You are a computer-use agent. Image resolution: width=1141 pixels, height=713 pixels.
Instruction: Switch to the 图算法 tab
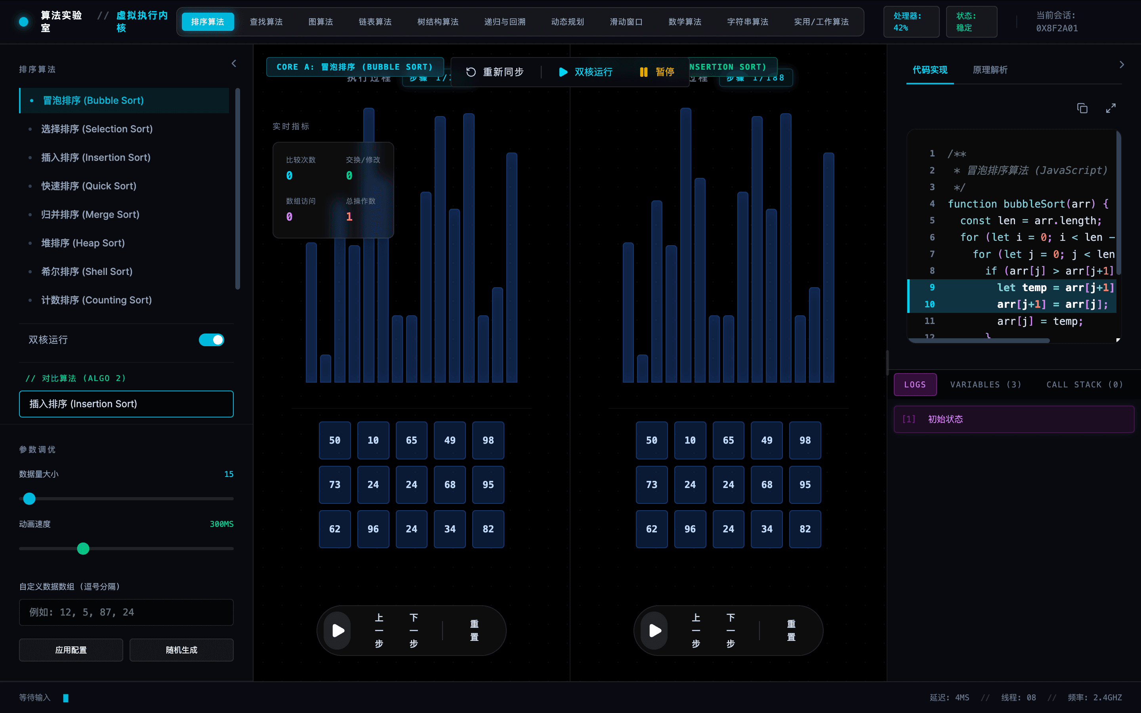(321, 22)
